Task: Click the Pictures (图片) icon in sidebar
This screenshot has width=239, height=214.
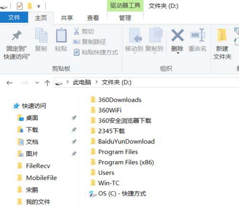Action: click(x=21, y=153)
